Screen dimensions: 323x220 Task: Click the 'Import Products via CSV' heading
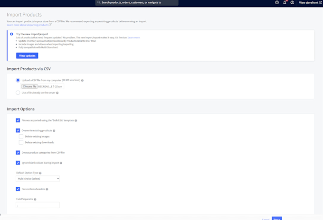coord(28,69)
